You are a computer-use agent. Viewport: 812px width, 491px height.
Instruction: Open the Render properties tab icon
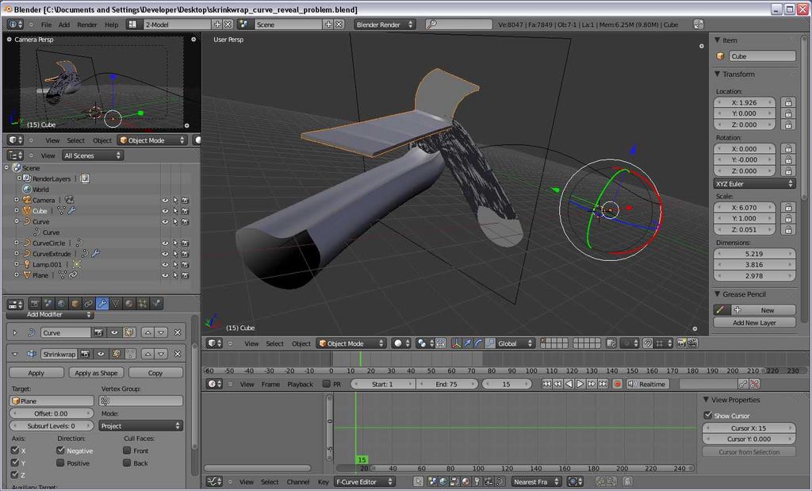(x=35, y=304)
